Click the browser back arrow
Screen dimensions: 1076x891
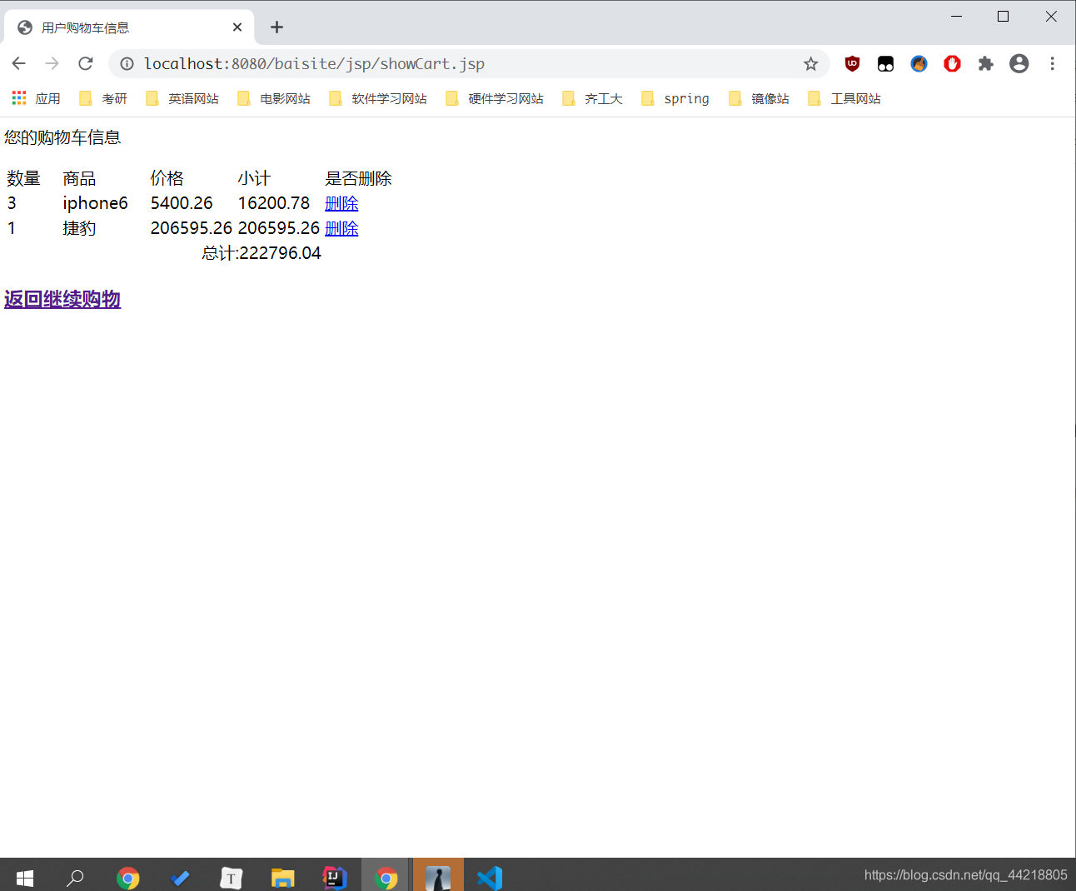(x=19, y=63)
